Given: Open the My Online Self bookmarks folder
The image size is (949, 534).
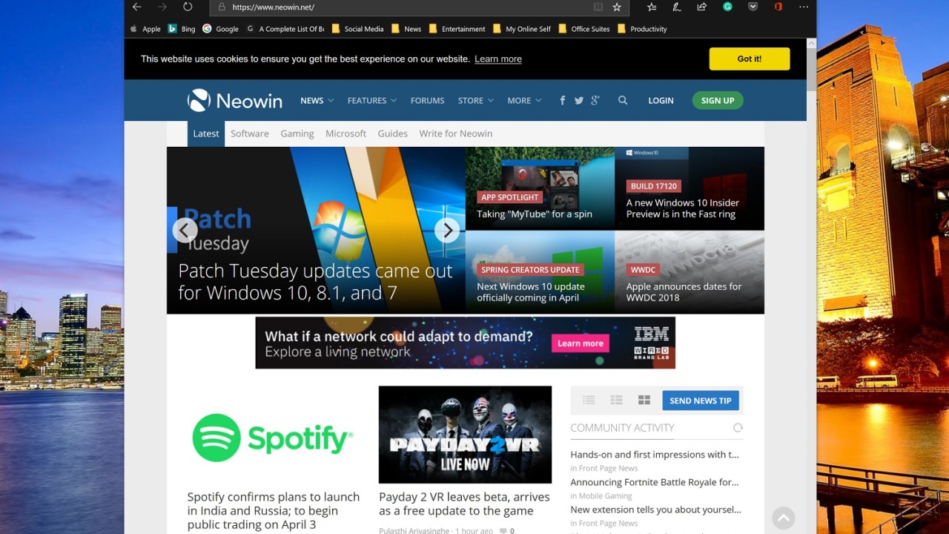Looking at the screenshot, I should [521, 29].
